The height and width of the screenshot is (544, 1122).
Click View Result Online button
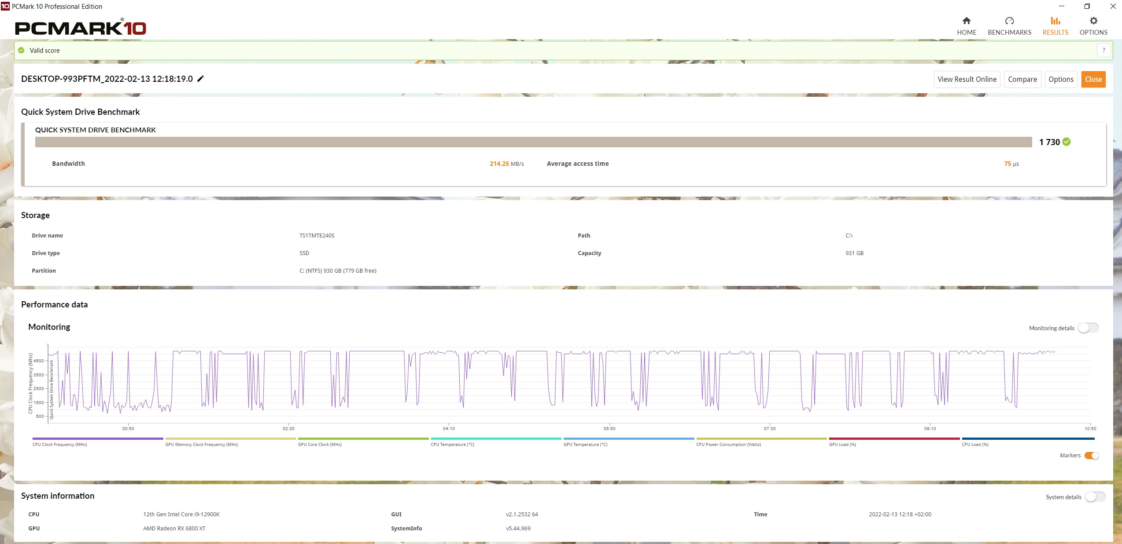[967, 80]
